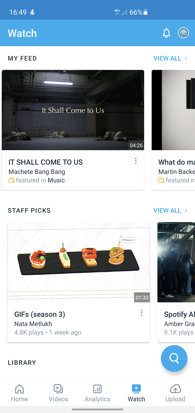Open the Upload cloud tab
The height and width of the screenshot is (413, 195).
click(x=175, y=393)
